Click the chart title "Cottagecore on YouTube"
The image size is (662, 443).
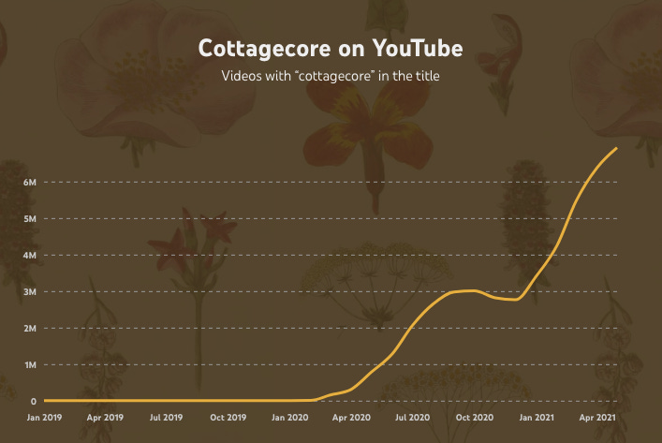tap(331, 48)
